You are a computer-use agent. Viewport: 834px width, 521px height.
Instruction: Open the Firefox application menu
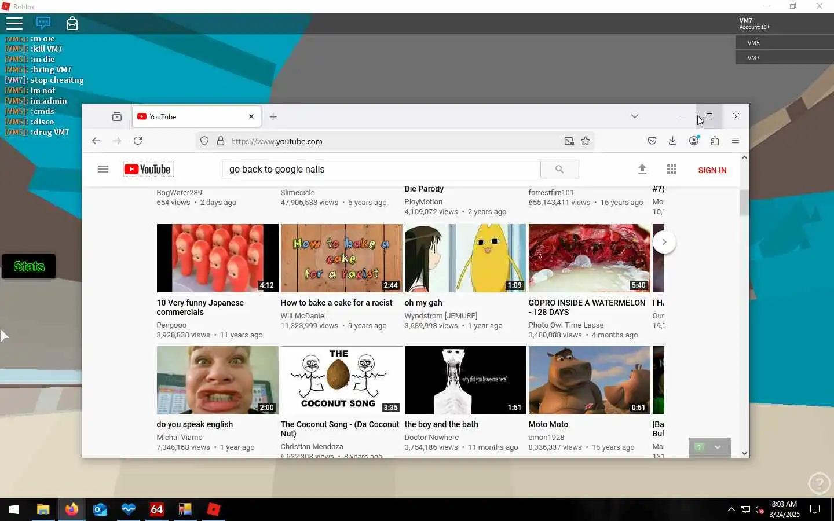[736, 141]
